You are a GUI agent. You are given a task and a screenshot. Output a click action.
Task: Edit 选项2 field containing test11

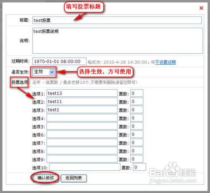pyautogui.click(x=82, y=102)
